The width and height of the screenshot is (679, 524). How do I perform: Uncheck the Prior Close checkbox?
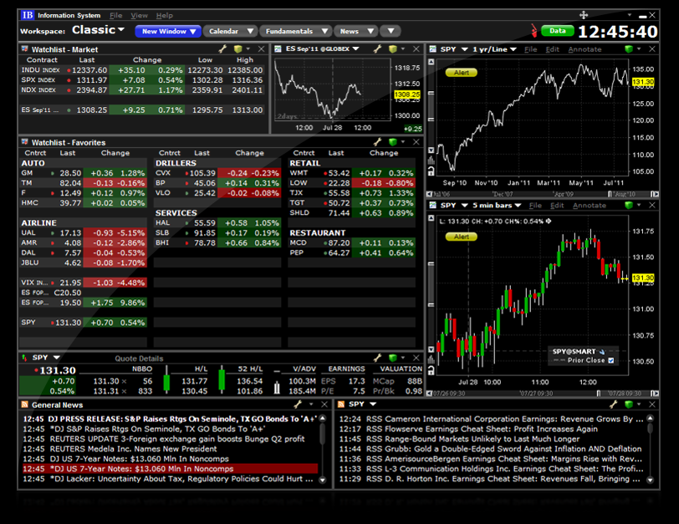pyautogui.click(x=611, y=360)
